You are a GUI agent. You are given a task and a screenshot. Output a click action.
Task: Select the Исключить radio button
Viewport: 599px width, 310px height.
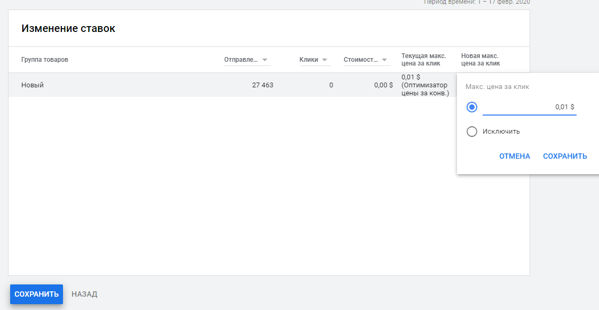(472, 132)
